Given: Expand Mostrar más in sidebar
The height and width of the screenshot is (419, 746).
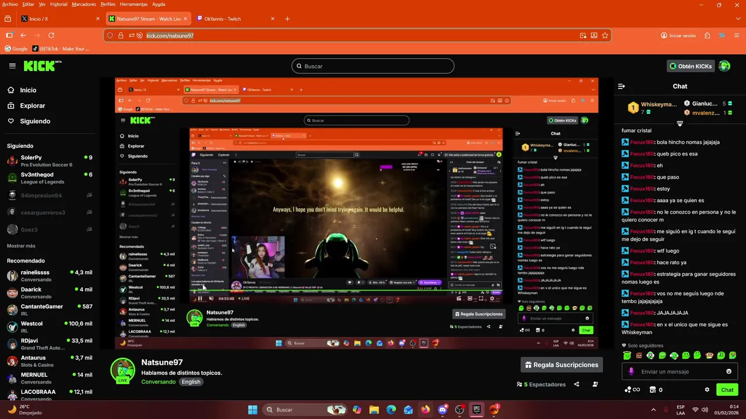Looking at the screenshot, I should tap(21, 246).
